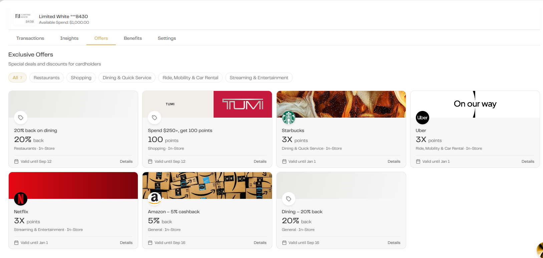Filter offers by Restaurants
Screen dimensions: 543x258
47,78
